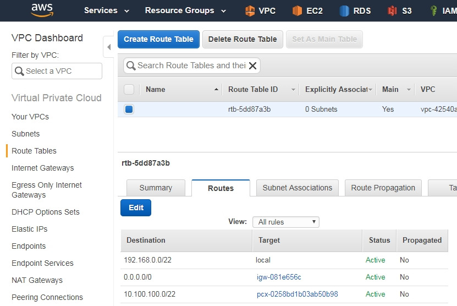Go to Subnets in the sidebar
Viewport: 457px width, 306px height.
26,134
